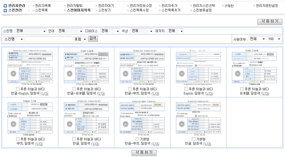Click magnifier icon for 한글+English skin
Viewport: 285px width, 157px height.
click(x=42, y=93)
